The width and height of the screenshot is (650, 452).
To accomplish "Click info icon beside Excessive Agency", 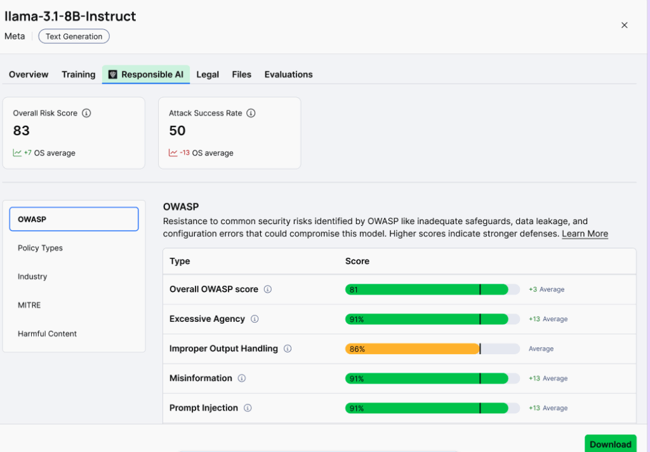I will (x=255, y=319).
